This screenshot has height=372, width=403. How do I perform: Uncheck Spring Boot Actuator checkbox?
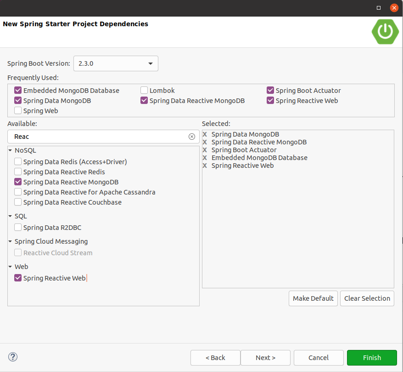(x=270, y=91)
